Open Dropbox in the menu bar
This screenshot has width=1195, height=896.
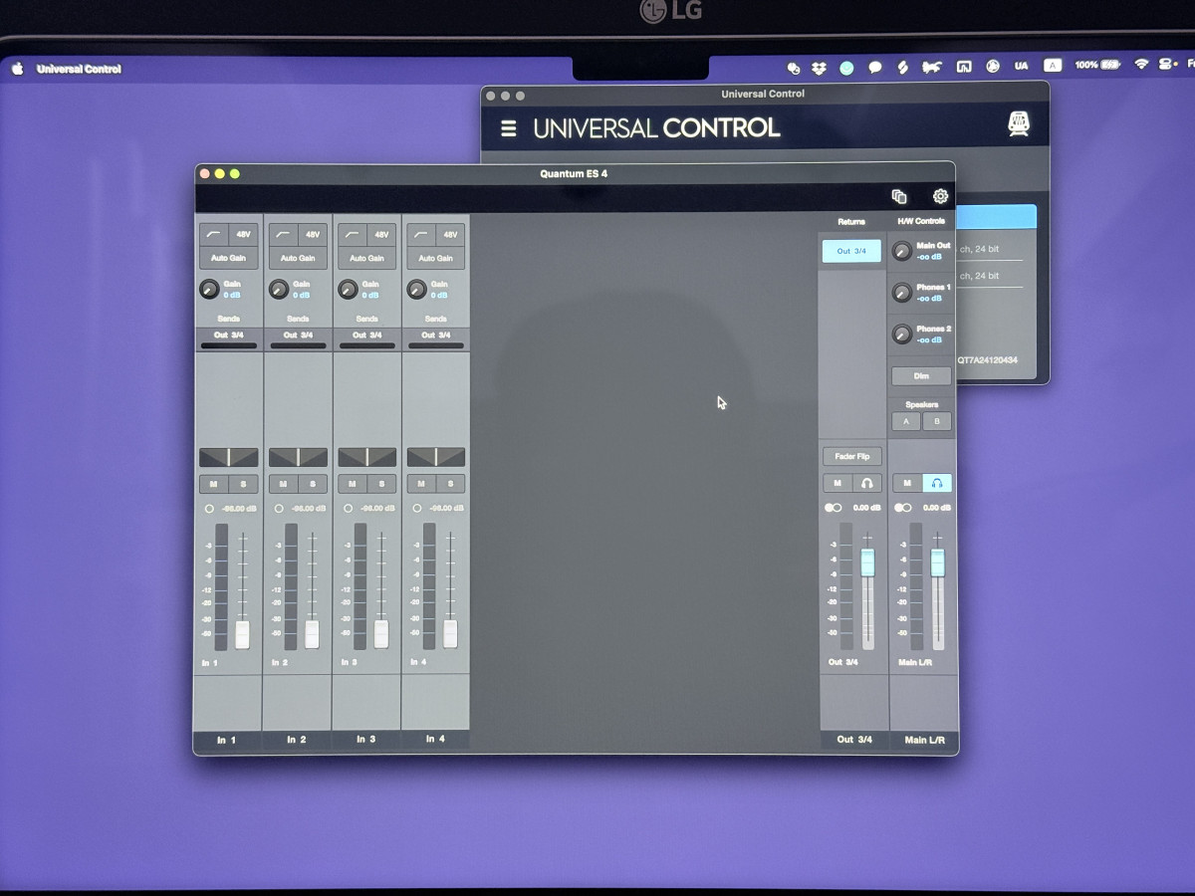[x=819, y=67]
